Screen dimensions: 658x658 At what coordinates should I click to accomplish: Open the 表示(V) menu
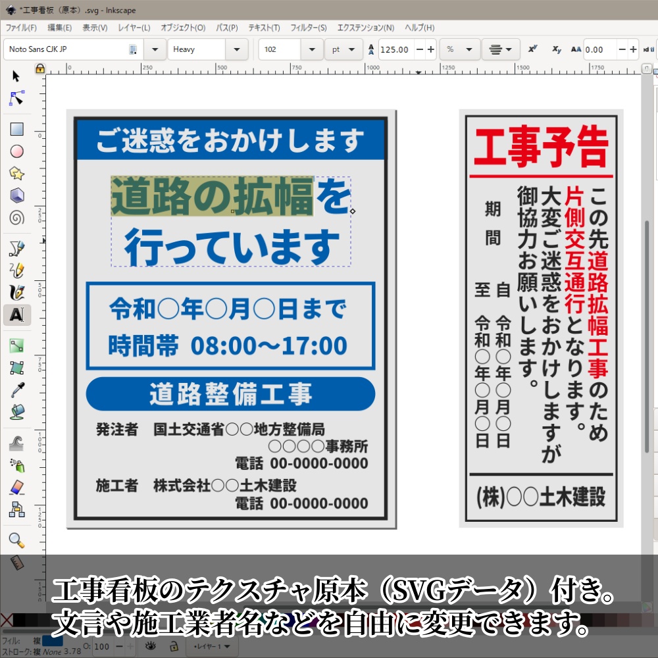click(x=95, y=28)
